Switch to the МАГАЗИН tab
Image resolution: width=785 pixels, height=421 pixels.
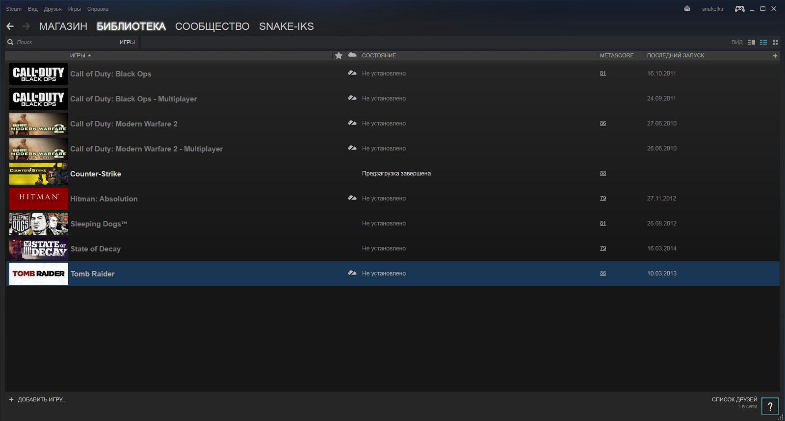pyautogui.click(x=63, y=26)
